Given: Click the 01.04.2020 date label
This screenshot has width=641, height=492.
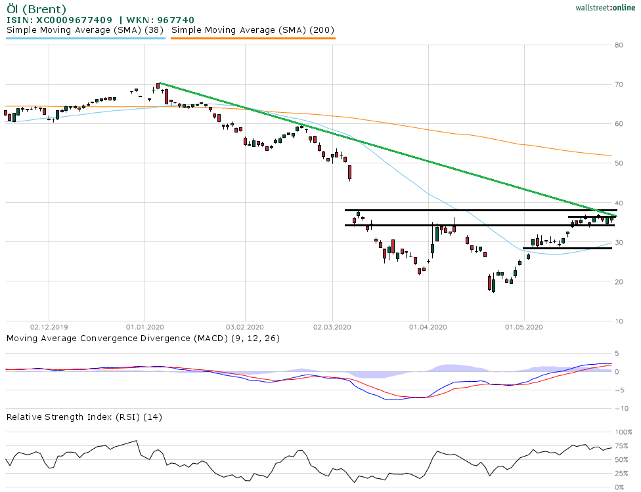Looking at the screenshot, I should point(428,326).
